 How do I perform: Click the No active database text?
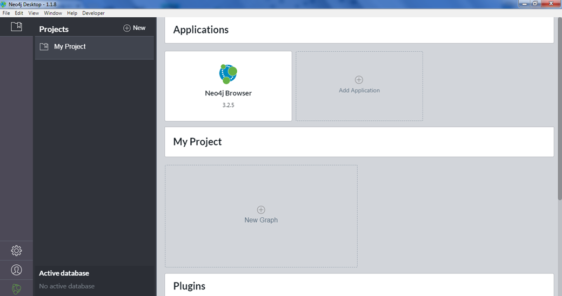(x=66, y=286)
